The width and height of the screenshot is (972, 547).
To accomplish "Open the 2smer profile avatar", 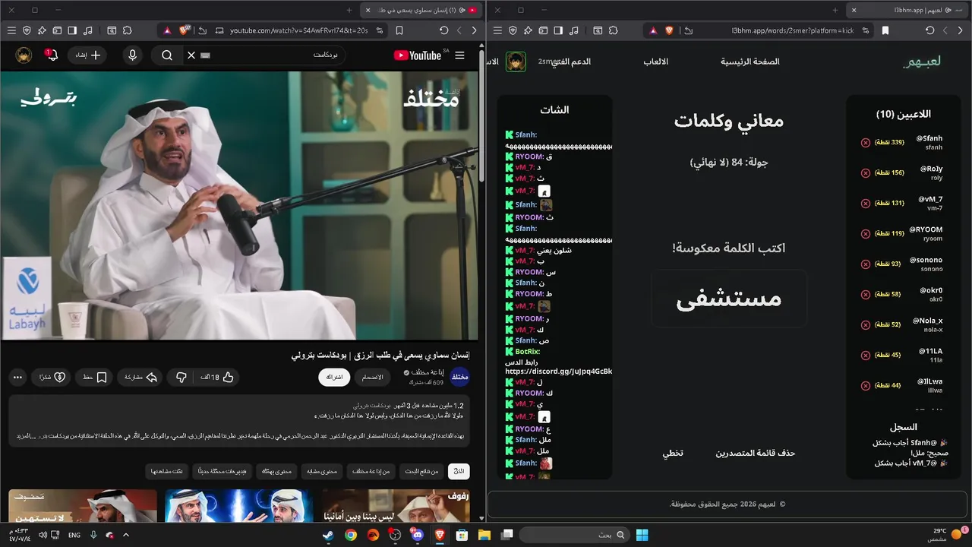I will (x=516, y=62).
